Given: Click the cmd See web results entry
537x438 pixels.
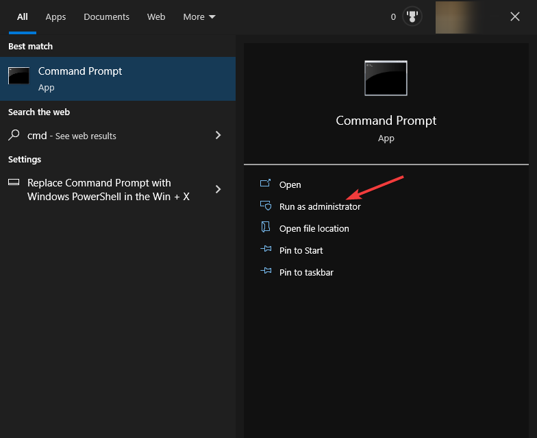Looking at the screenshot, I should (x=118, y=136).
